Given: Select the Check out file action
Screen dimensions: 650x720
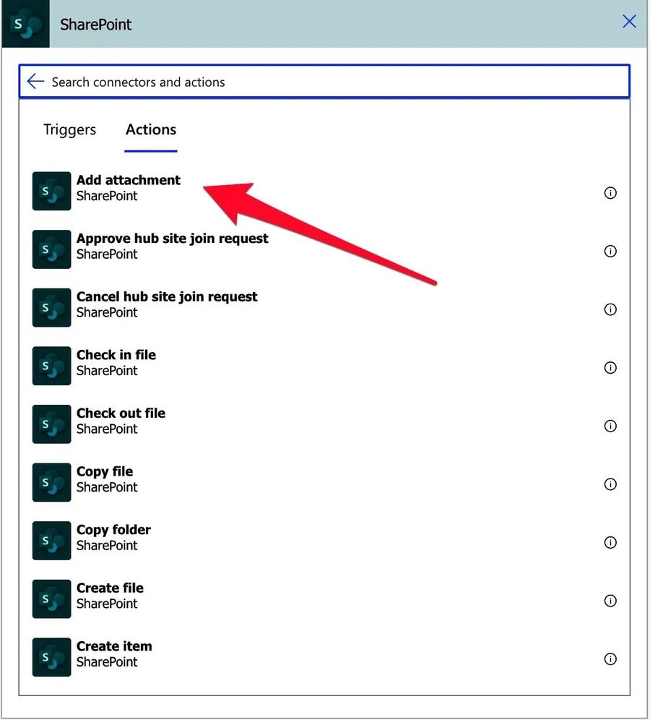Looking at the screenshot, I should pos(121,413).
